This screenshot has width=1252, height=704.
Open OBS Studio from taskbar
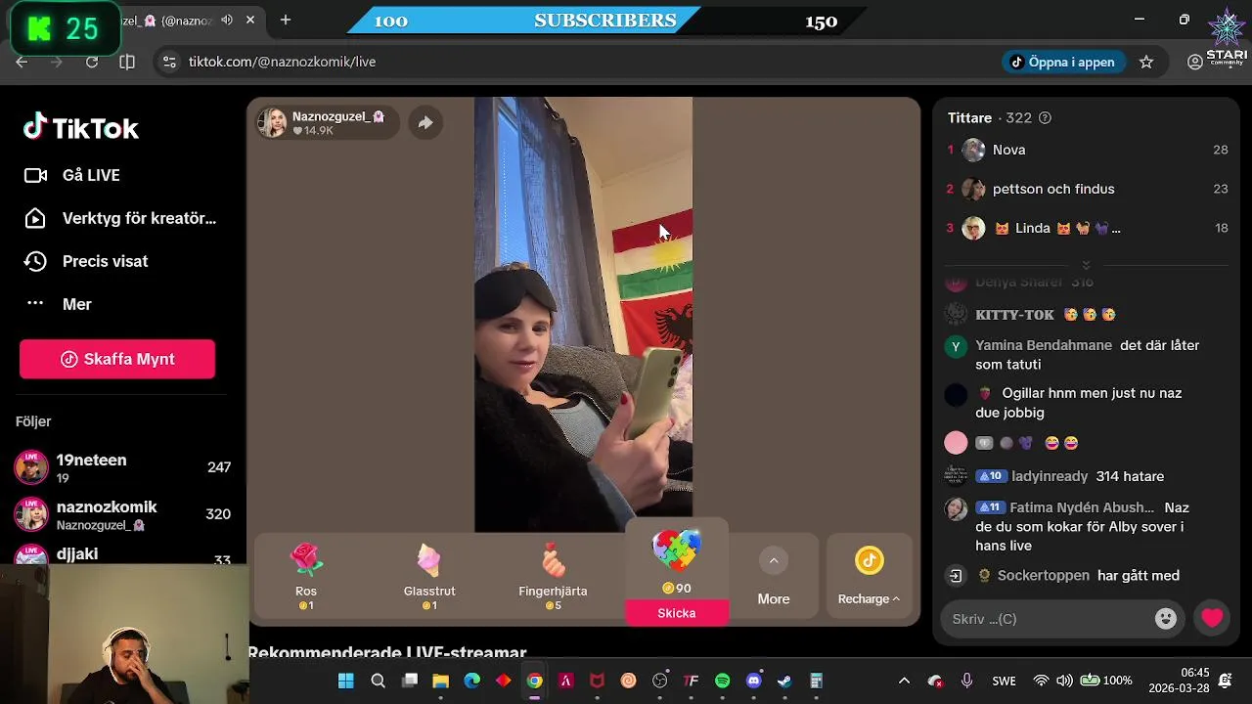[x=660, y=681]
